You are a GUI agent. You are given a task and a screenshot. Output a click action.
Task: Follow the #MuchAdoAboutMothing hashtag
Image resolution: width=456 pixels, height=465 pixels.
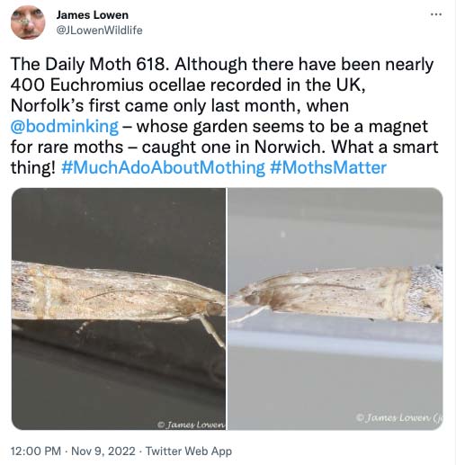(163, 167)
